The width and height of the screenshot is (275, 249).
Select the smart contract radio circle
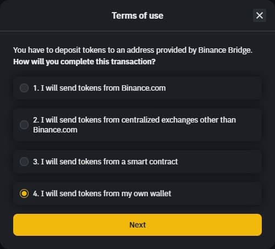point(24,162)
